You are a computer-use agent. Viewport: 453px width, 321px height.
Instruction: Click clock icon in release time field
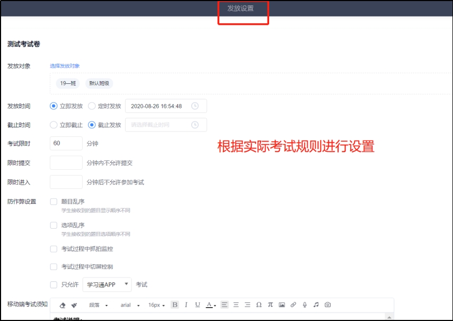[195, 106]
